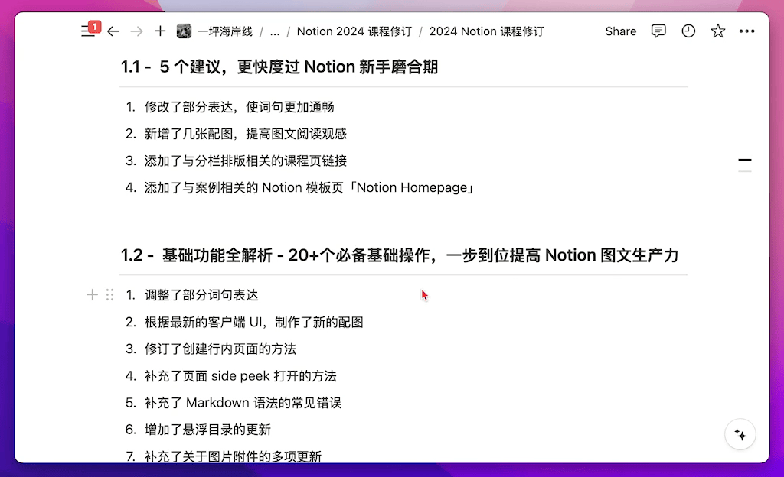Click item 补充了关于图片附件的多项更新
This screenshot has width=784, height=477.
[x=233, y=456]
